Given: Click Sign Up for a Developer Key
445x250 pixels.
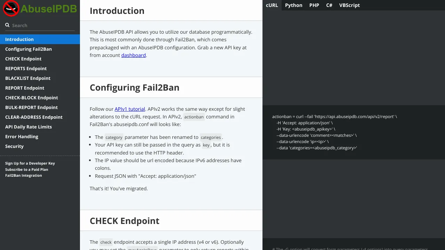Looking at the screenshot, I should [x=30, y=163].
